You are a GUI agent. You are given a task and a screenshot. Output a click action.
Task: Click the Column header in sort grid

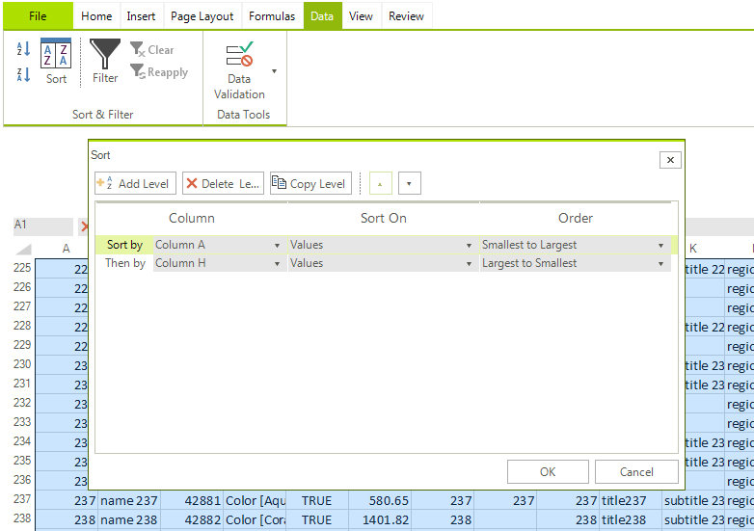(x=191, y=218)
